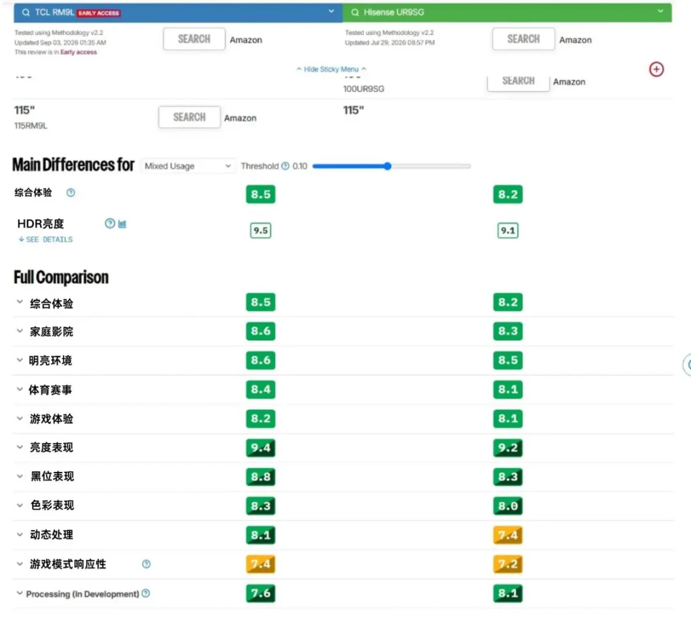Click the Early access link under TCL

[x=79, y=52]
